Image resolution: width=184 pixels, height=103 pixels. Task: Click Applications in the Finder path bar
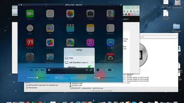(x=87, y=88)
